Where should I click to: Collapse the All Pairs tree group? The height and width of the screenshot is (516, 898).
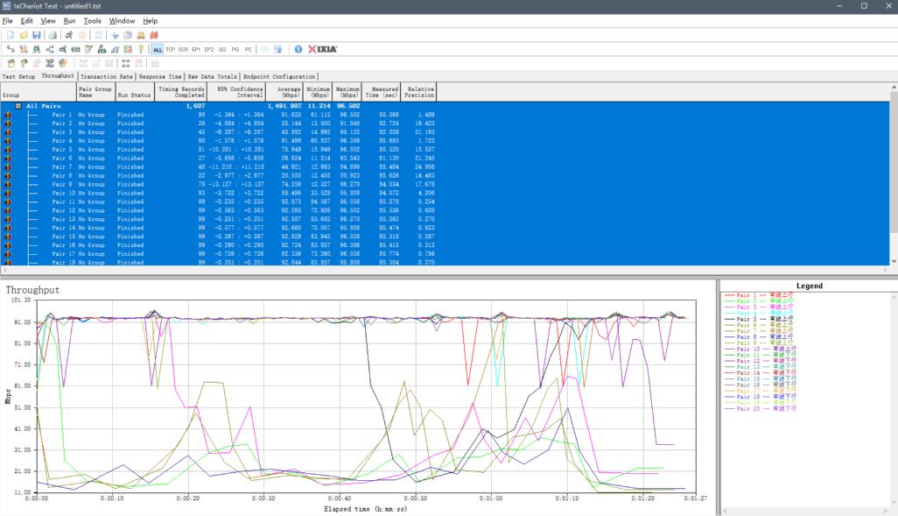pyautogui.click(x=18, y=106)
